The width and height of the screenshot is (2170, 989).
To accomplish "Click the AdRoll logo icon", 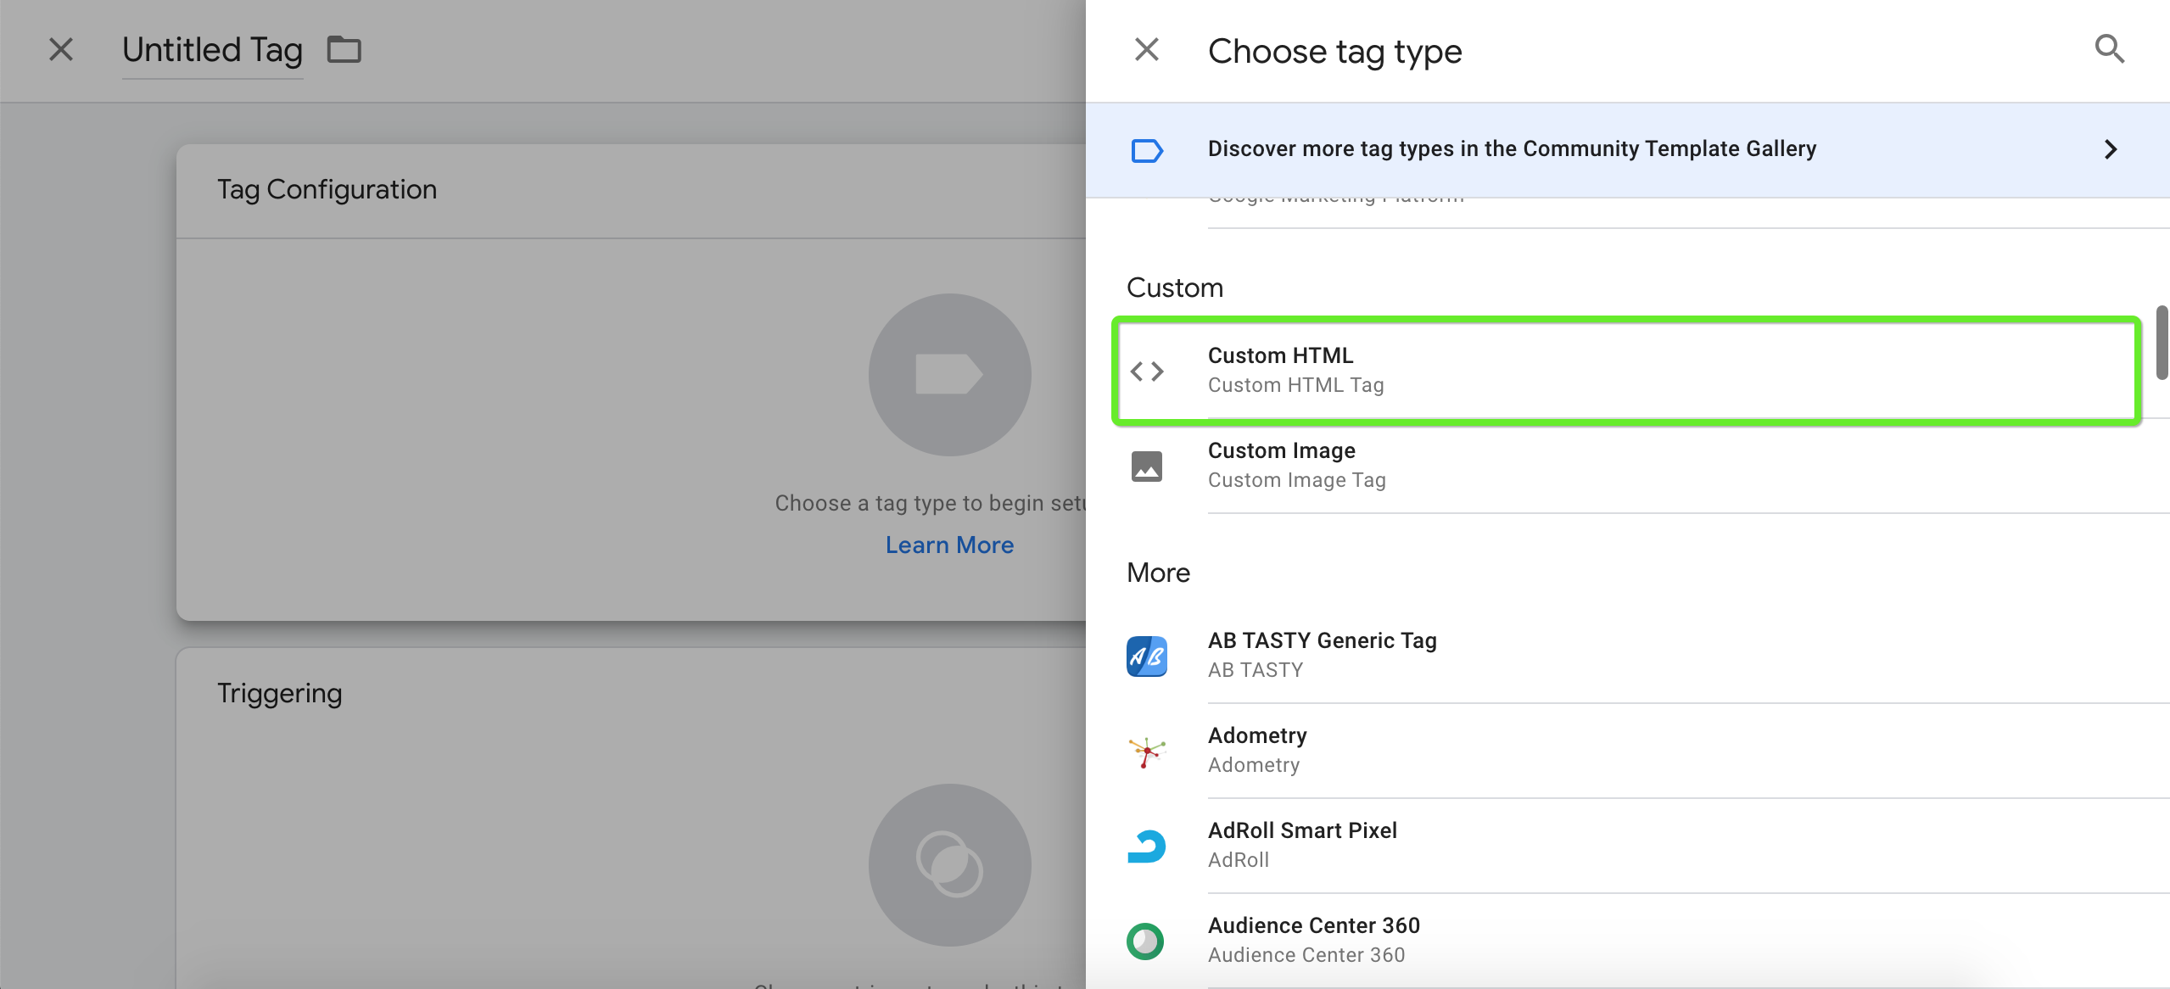I will tap(1147, 846).
